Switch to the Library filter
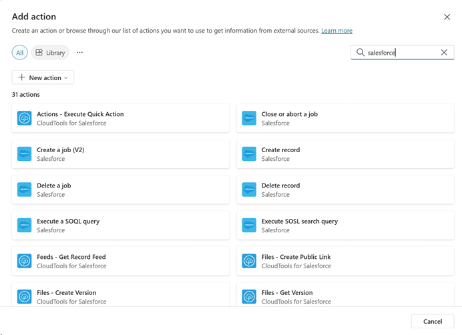462x335 pixels. click(50, 53)
